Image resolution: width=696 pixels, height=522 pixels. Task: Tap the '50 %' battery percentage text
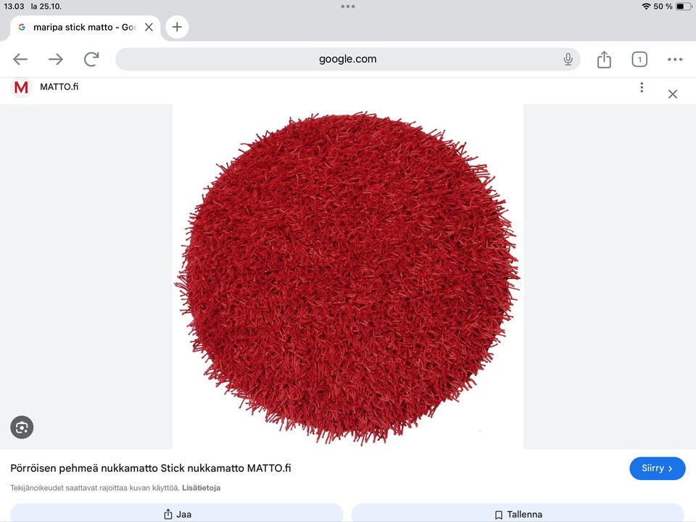pos(663,7)
